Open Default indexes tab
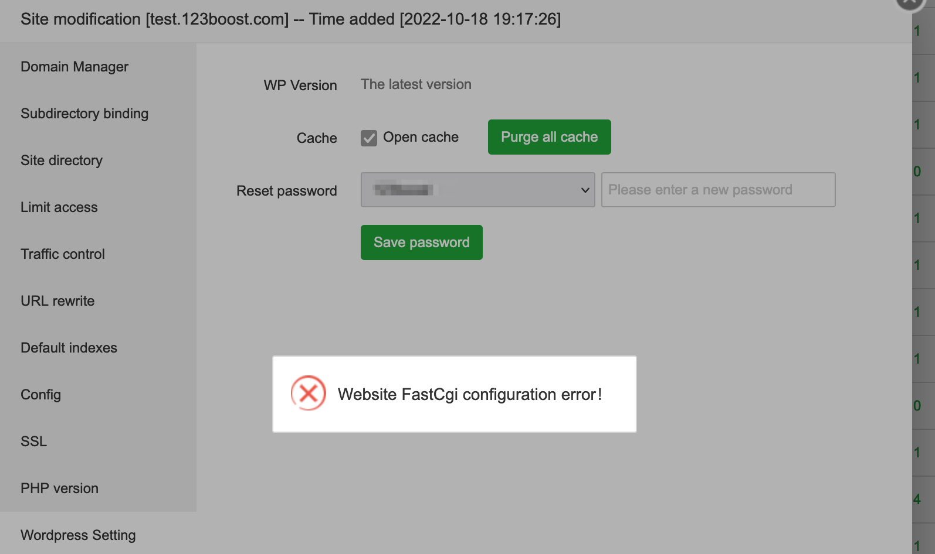Image resolution: width=935 pixels, height=554 pixels. [x=69, y=348]
